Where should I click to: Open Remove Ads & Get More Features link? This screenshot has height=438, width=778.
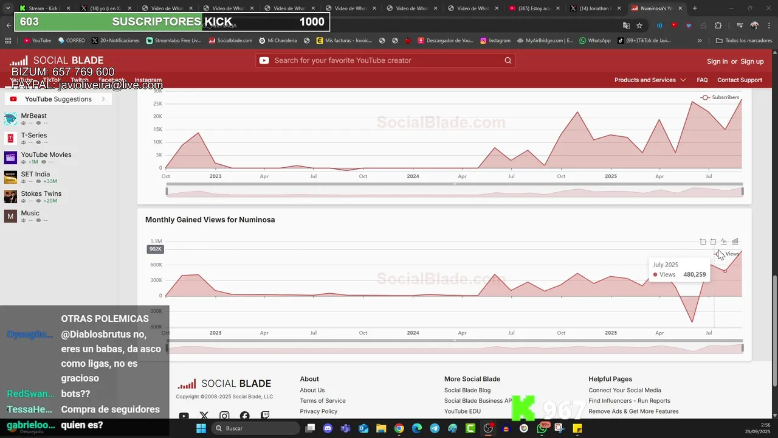[x=633, y=411]
